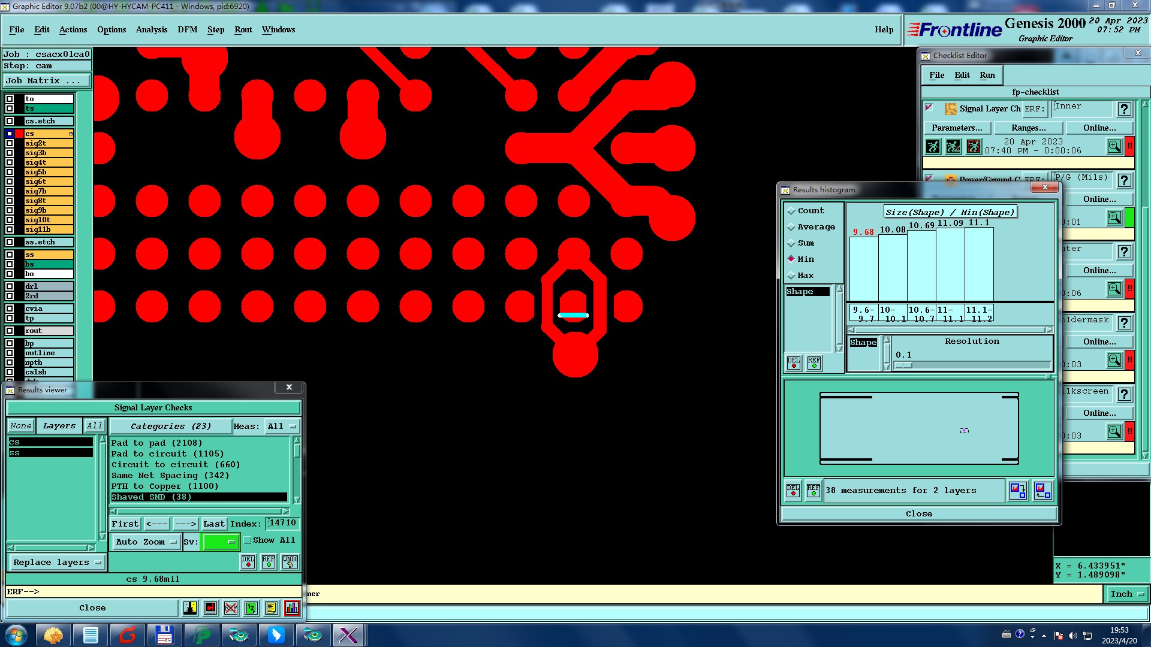Toggle checkbox for the sig2t layer
Viewport: 1151px width, 647px height.
[10, 143]
